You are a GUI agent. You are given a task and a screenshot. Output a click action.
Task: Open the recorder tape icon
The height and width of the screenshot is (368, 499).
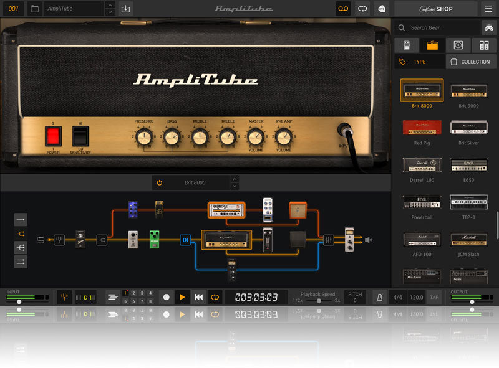click(343, 9)
